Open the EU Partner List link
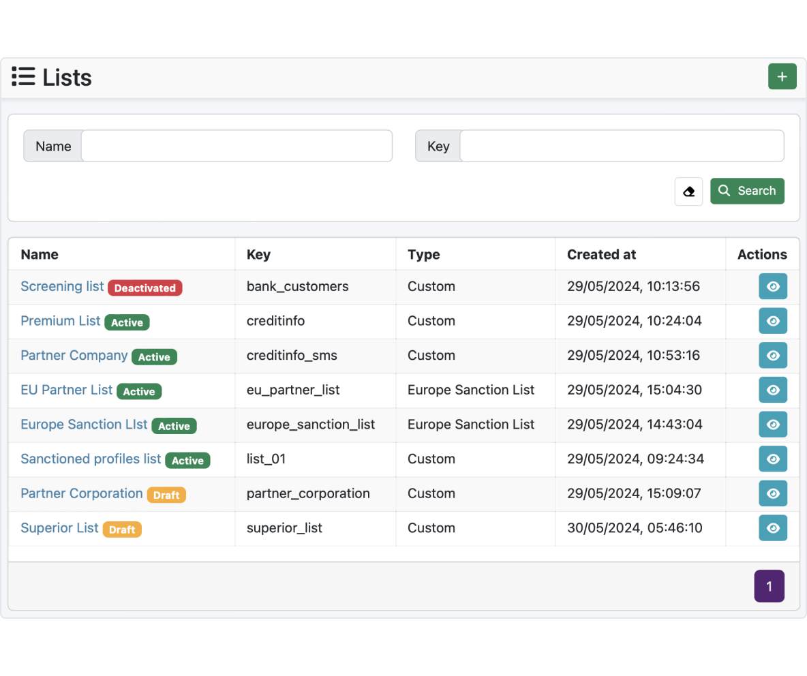807x676 pixels. coord(66,390)
